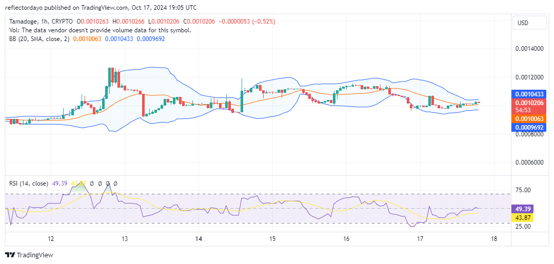Image resolution: width=554 pixels, height=264 pixels.
Task: Click date label 16 on time axis
Action: 346,239
